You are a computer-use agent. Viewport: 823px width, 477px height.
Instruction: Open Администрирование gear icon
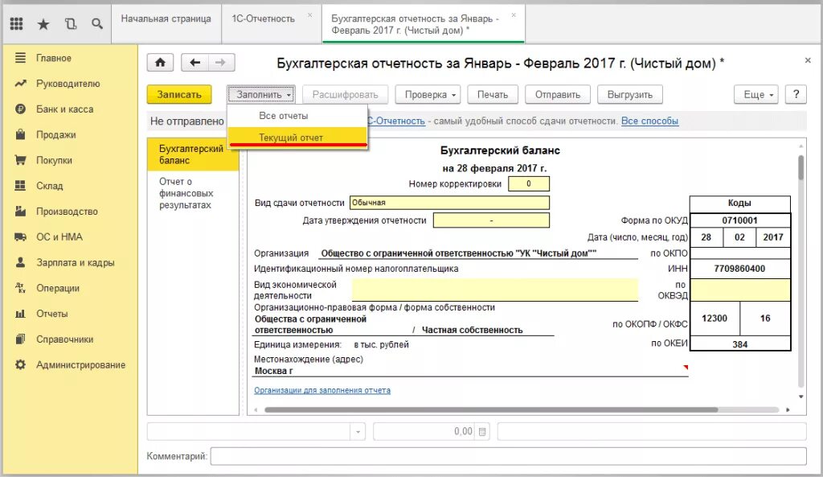(x=20, y=364)
